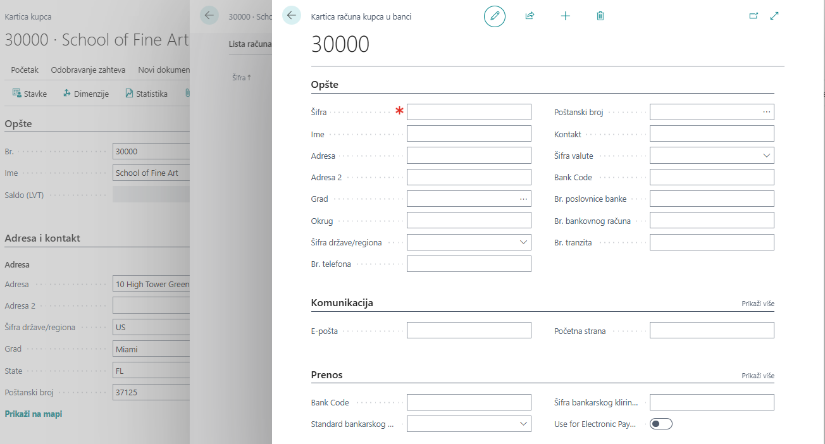Click Prikaži više in Komunikacija section
The height and width of the screenshot is (444, 825).
coord(757,304)
